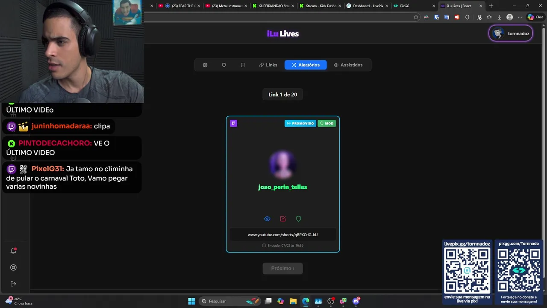
Task: Switch to the Links tab
Action: click(268, 65)
